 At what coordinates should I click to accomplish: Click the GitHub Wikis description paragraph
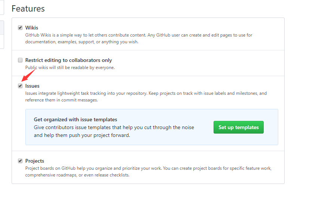click(138, 38)
